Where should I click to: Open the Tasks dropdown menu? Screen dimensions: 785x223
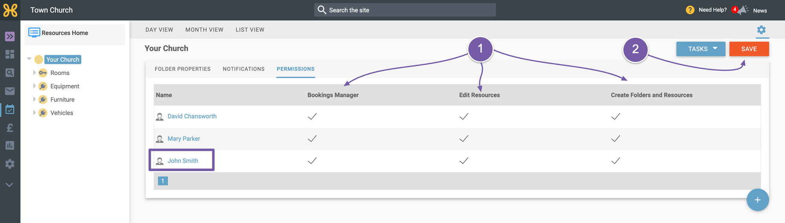click(701, 49)
